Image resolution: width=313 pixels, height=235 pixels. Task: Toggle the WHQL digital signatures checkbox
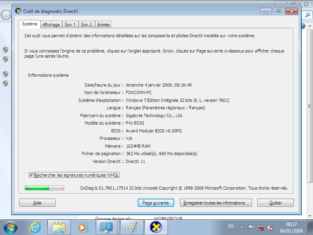(31, 175)
